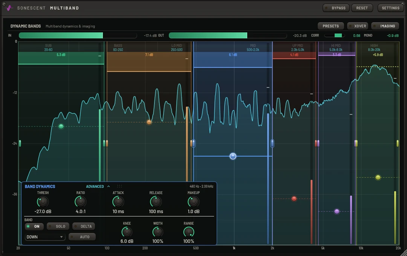Toggle the IMAGING view
The height and width of the screenshot is (256, 407).
coord(385,26)
